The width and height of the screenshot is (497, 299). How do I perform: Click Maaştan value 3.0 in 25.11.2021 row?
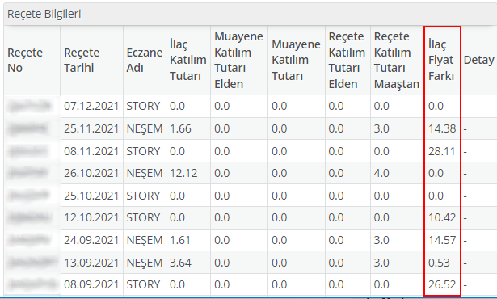[381, 128]
